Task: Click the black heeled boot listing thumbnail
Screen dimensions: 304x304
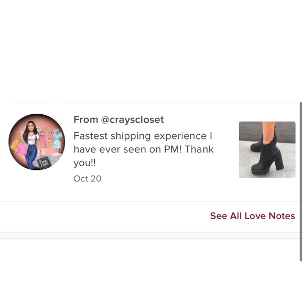Action: coord(267,150)
